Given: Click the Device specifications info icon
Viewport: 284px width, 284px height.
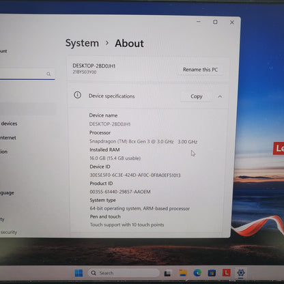Looking at the screenshot, I should 77,95.
